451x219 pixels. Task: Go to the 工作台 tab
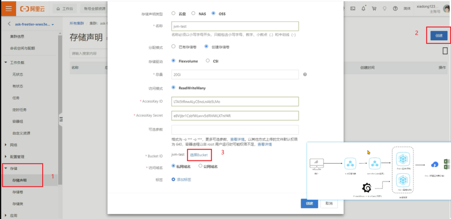click(65, 8)
